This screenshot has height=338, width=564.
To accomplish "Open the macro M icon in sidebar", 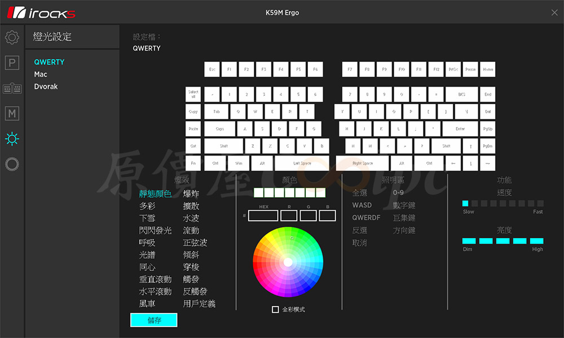I will [x=12, y=113].
